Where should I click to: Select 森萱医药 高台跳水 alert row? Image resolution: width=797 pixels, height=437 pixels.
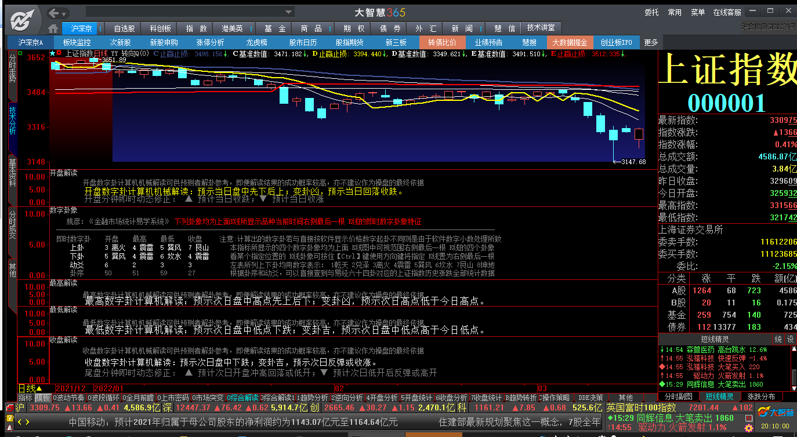click(x=725, y=350)
